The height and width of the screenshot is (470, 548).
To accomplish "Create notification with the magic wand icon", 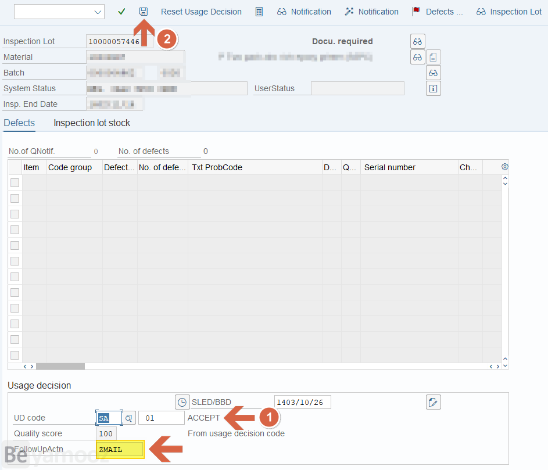I will (x=371, y=12).
